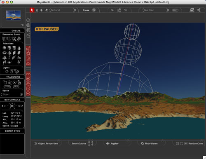Viewport: 206px width, 159px height.
Task: Create a pyramid primitive
Action: pyautogui.click(x=9, y=53)
